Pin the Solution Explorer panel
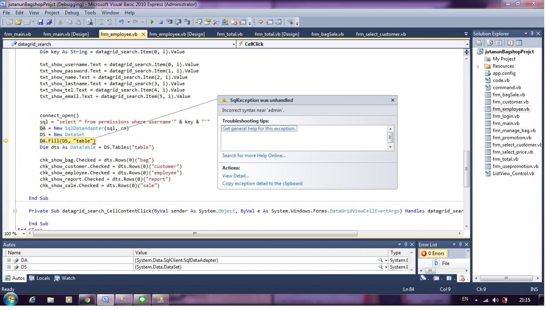This screenshot has width=547, height=310. tap(532, 34)
